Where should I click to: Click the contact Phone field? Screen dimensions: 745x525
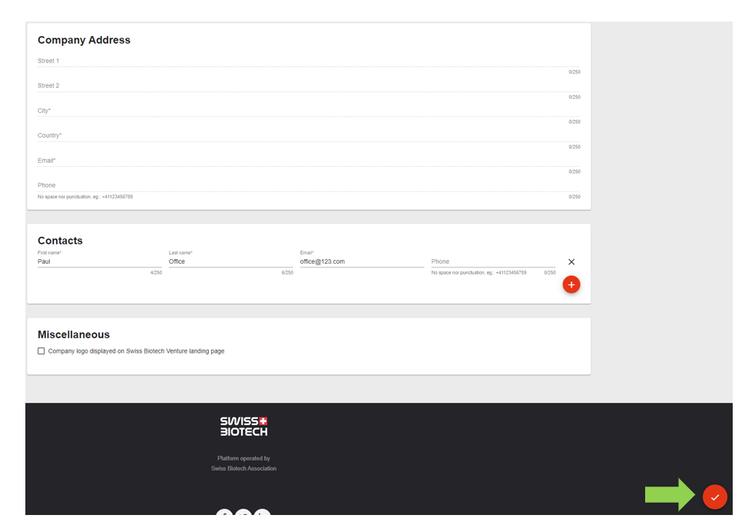pos(492,261)
